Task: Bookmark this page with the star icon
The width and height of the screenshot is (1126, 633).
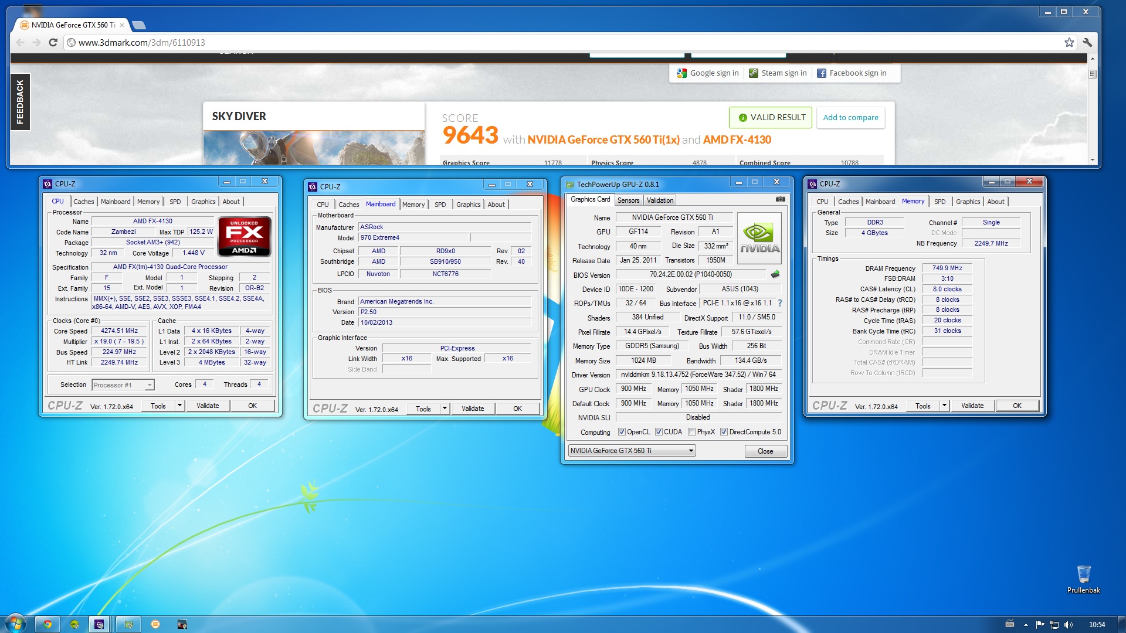Action: [x=1069, y=42]
